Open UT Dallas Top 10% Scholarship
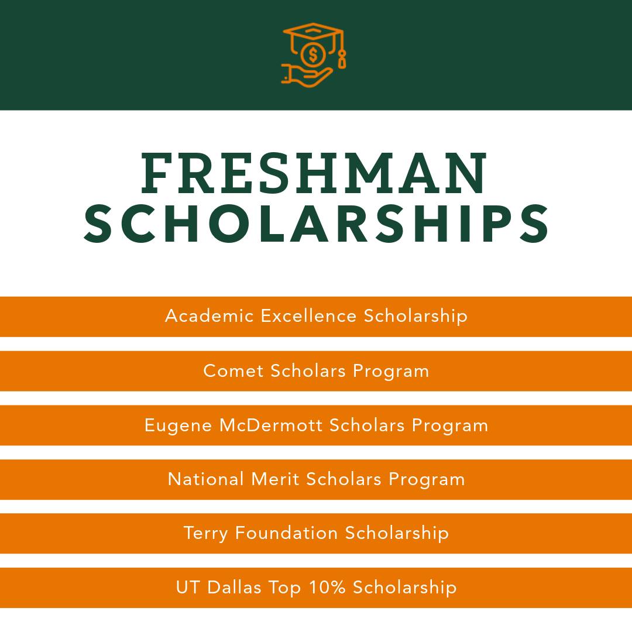 click(316, 588)
